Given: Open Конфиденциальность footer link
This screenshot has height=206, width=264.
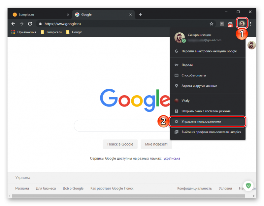Looking at the screenshot, I should pos(194,188).
